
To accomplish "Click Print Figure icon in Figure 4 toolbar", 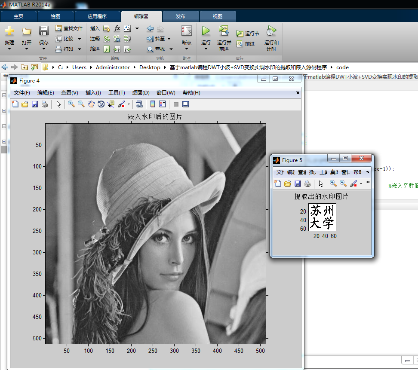I will pyautogui.click(x=45, y=104).
